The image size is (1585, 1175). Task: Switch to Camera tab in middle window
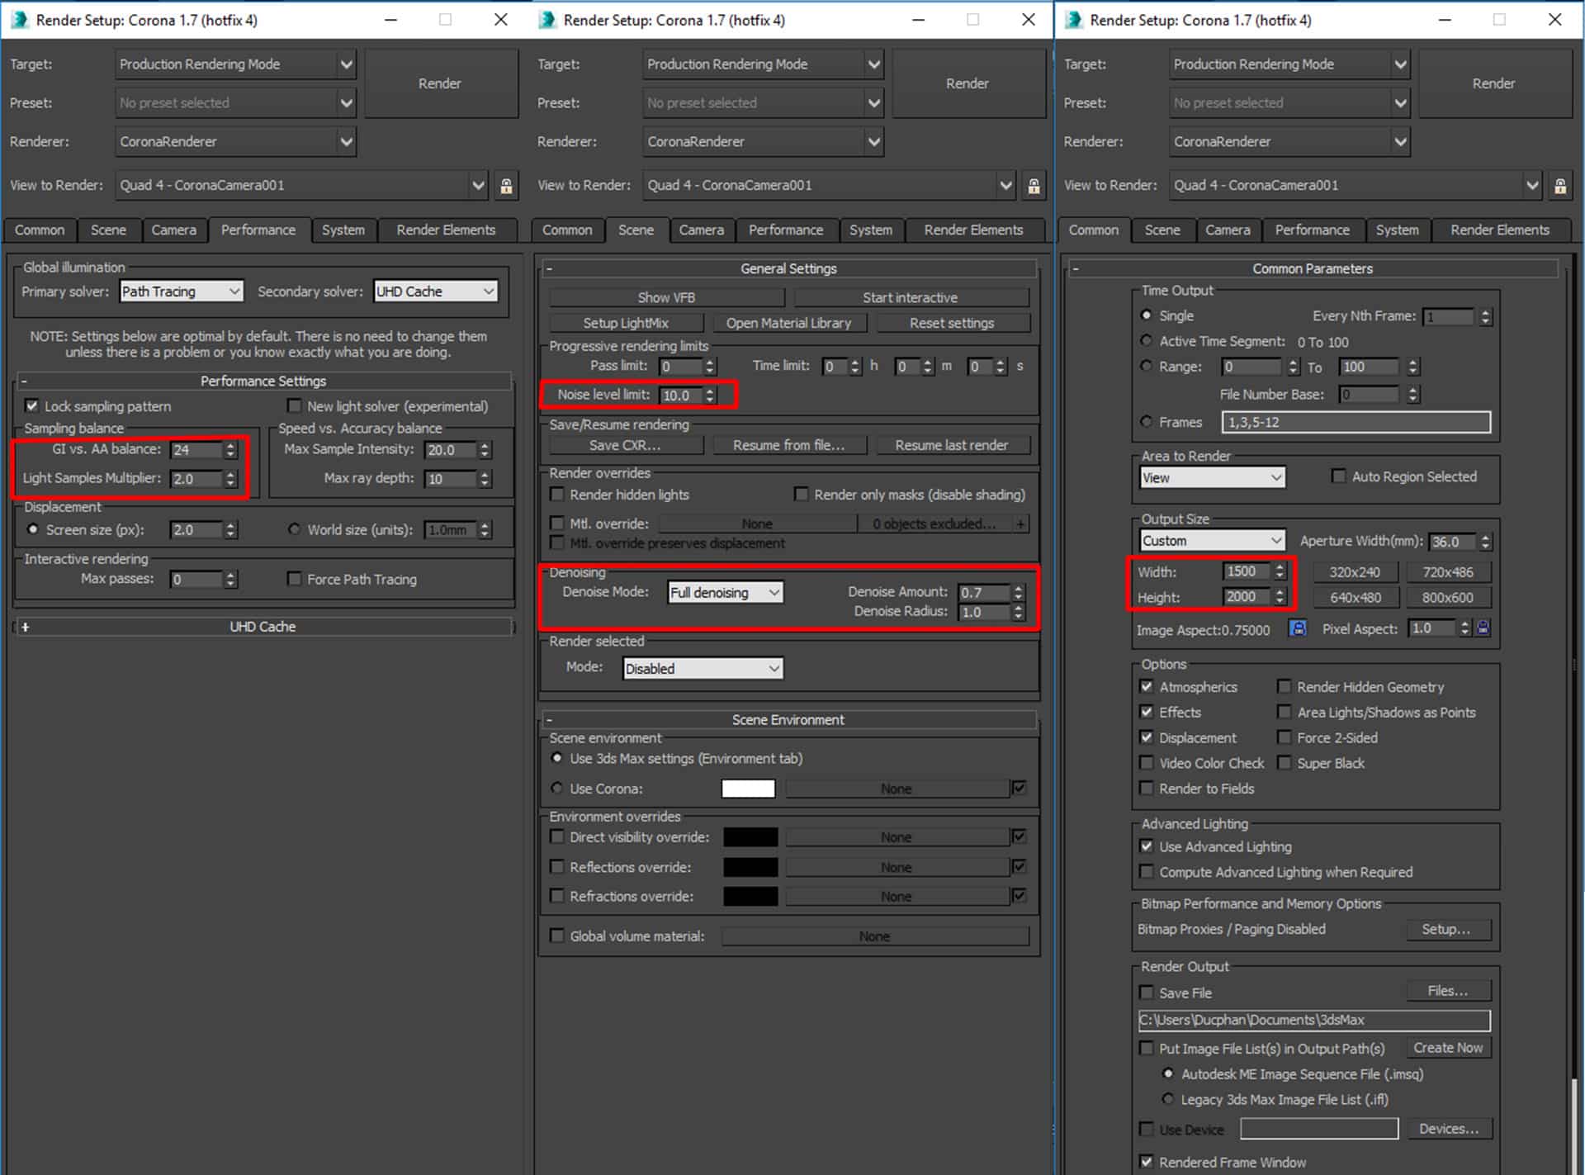click(x=701, y=230)
